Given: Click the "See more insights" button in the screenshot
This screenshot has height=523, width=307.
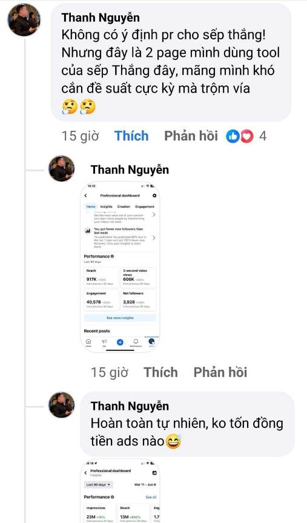Looking at the screenshot, I should click(120, 318).
